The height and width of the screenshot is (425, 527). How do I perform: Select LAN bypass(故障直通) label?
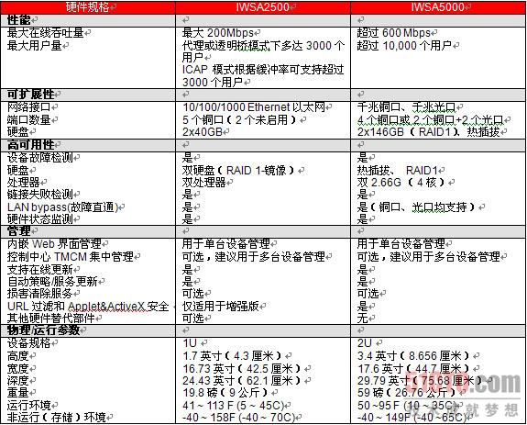click(x=62, y=207)
